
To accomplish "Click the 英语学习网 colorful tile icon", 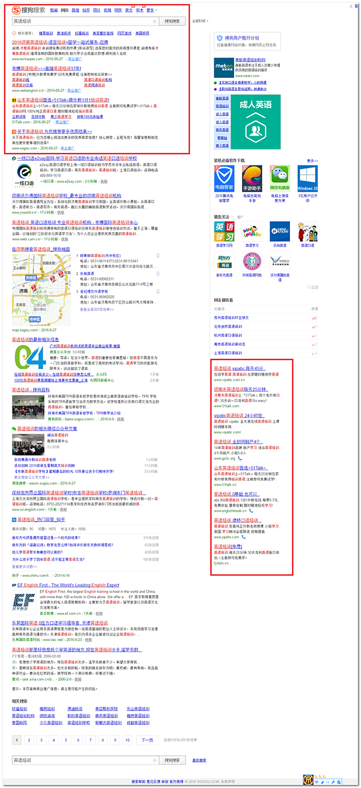I will click(x=224, y=231).
